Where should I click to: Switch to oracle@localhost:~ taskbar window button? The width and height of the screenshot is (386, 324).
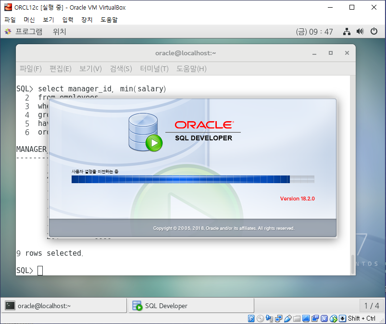(64, 306)
